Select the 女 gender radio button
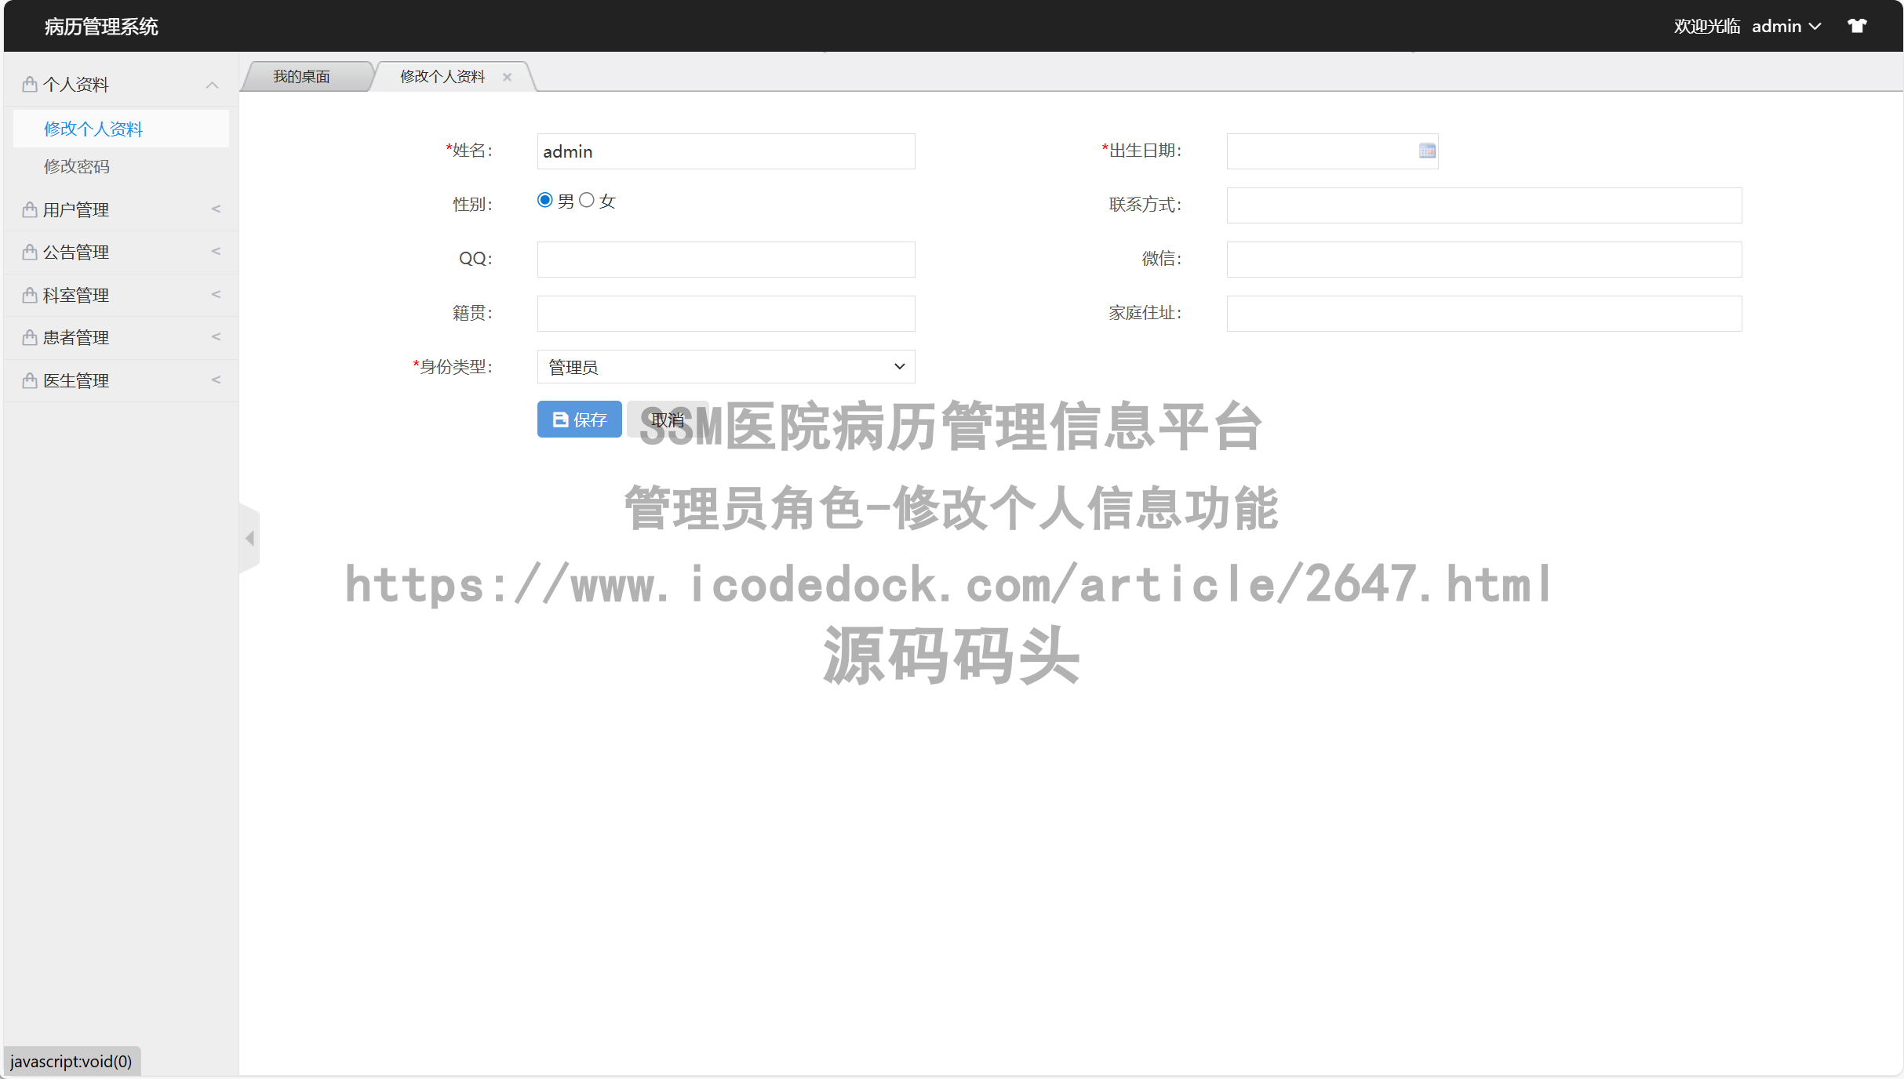 (586, 200)
